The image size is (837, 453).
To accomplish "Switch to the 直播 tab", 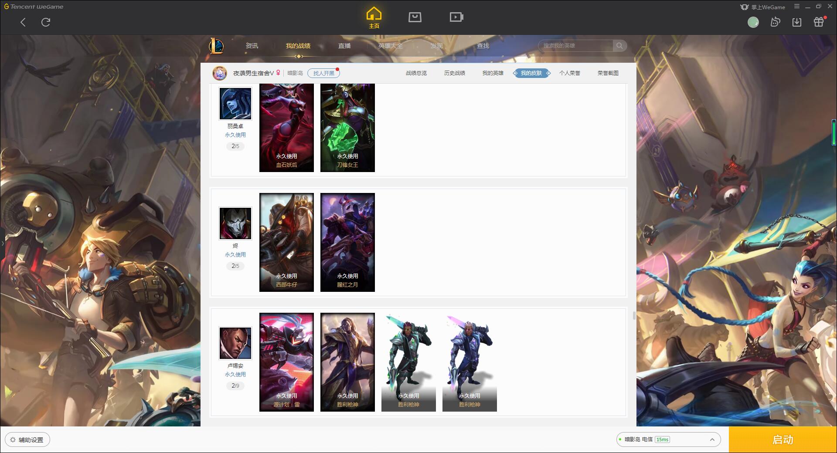I will point(344,46).
